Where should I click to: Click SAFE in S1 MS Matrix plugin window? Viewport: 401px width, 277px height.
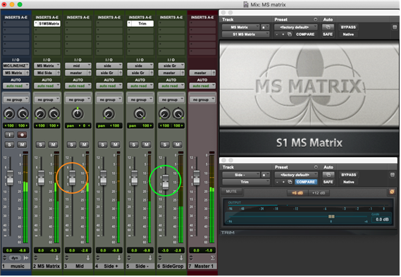click(328, 35)
